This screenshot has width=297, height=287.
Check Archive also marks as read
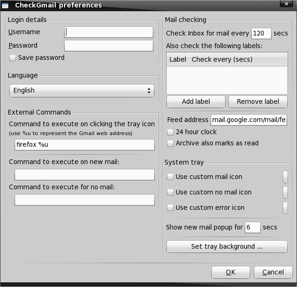pos(171,143)
